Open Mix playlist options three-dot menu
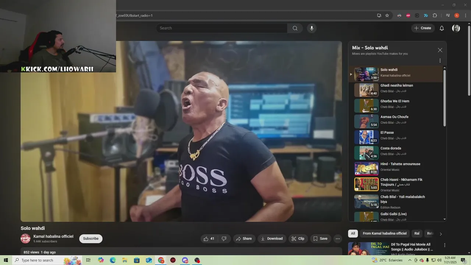This screenshot has width=471, height=265. pos(440,61)
